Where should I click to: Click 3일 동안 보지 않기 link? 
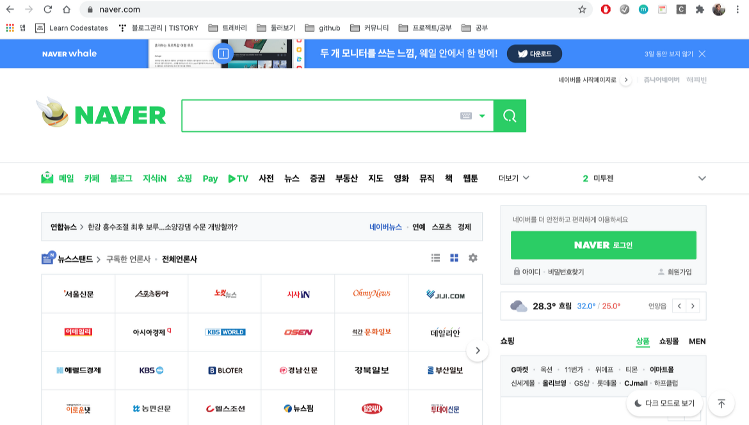(x=668, y=54)
